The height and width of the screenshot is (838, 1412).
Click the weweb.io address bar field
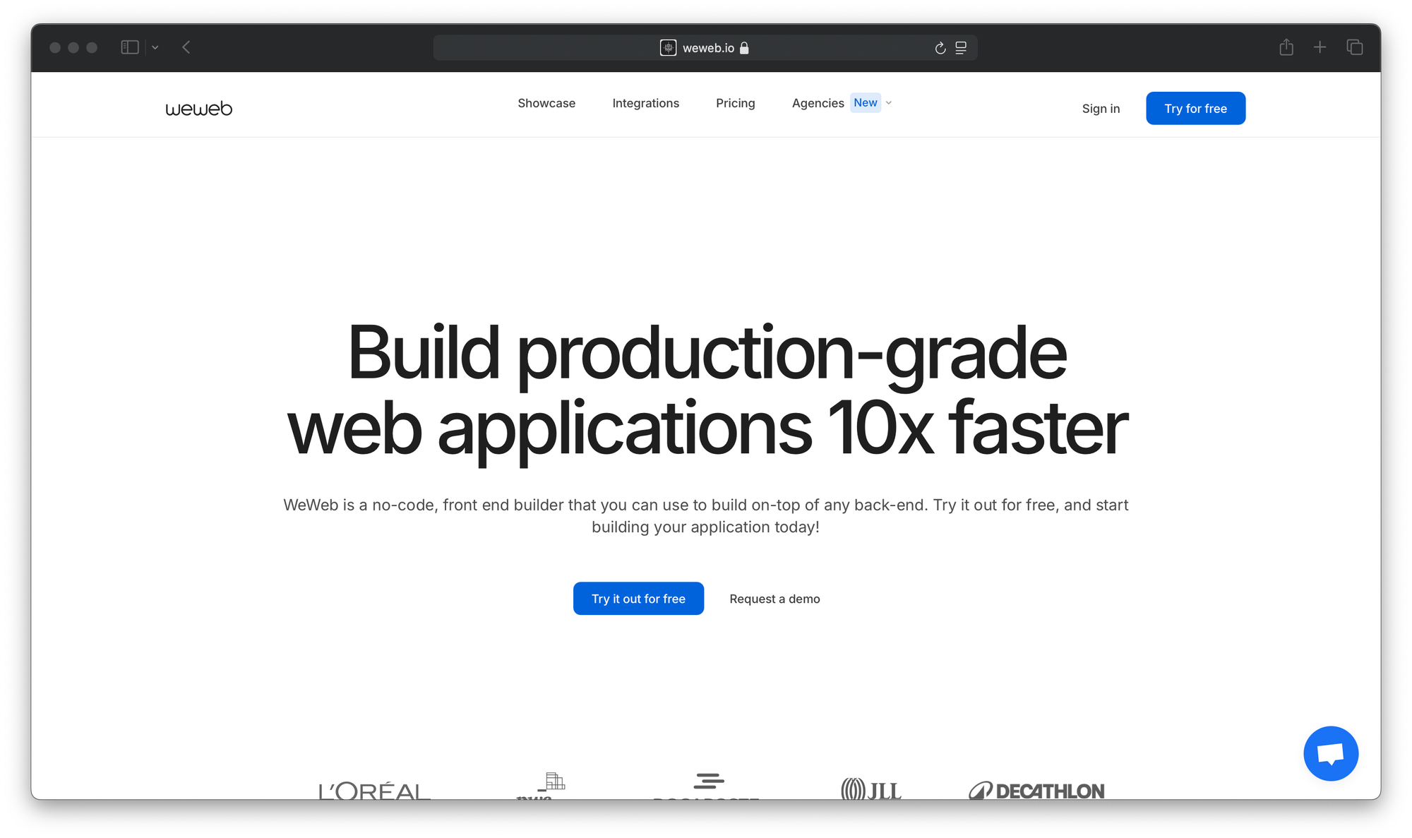point(705,47)
